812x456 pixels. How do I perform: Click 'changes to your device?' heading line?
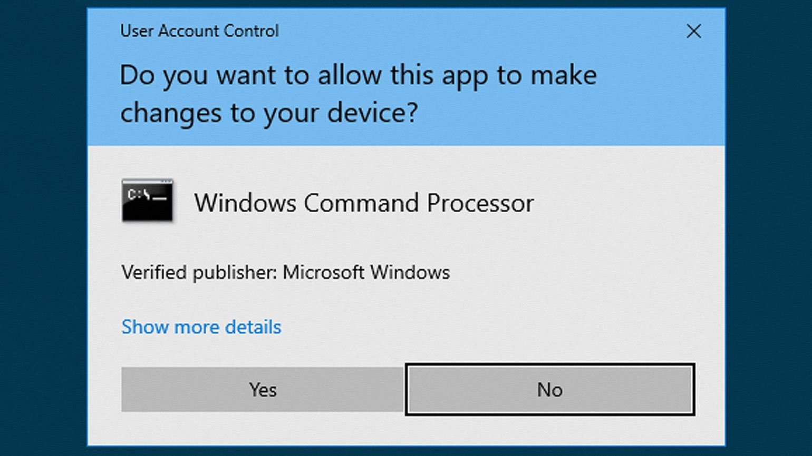(269, 113)
